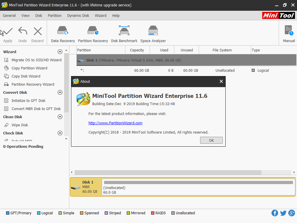The image size is (297, 223).
Task: Click the Logical legend swatch
Action: click(x=39, y=213)
